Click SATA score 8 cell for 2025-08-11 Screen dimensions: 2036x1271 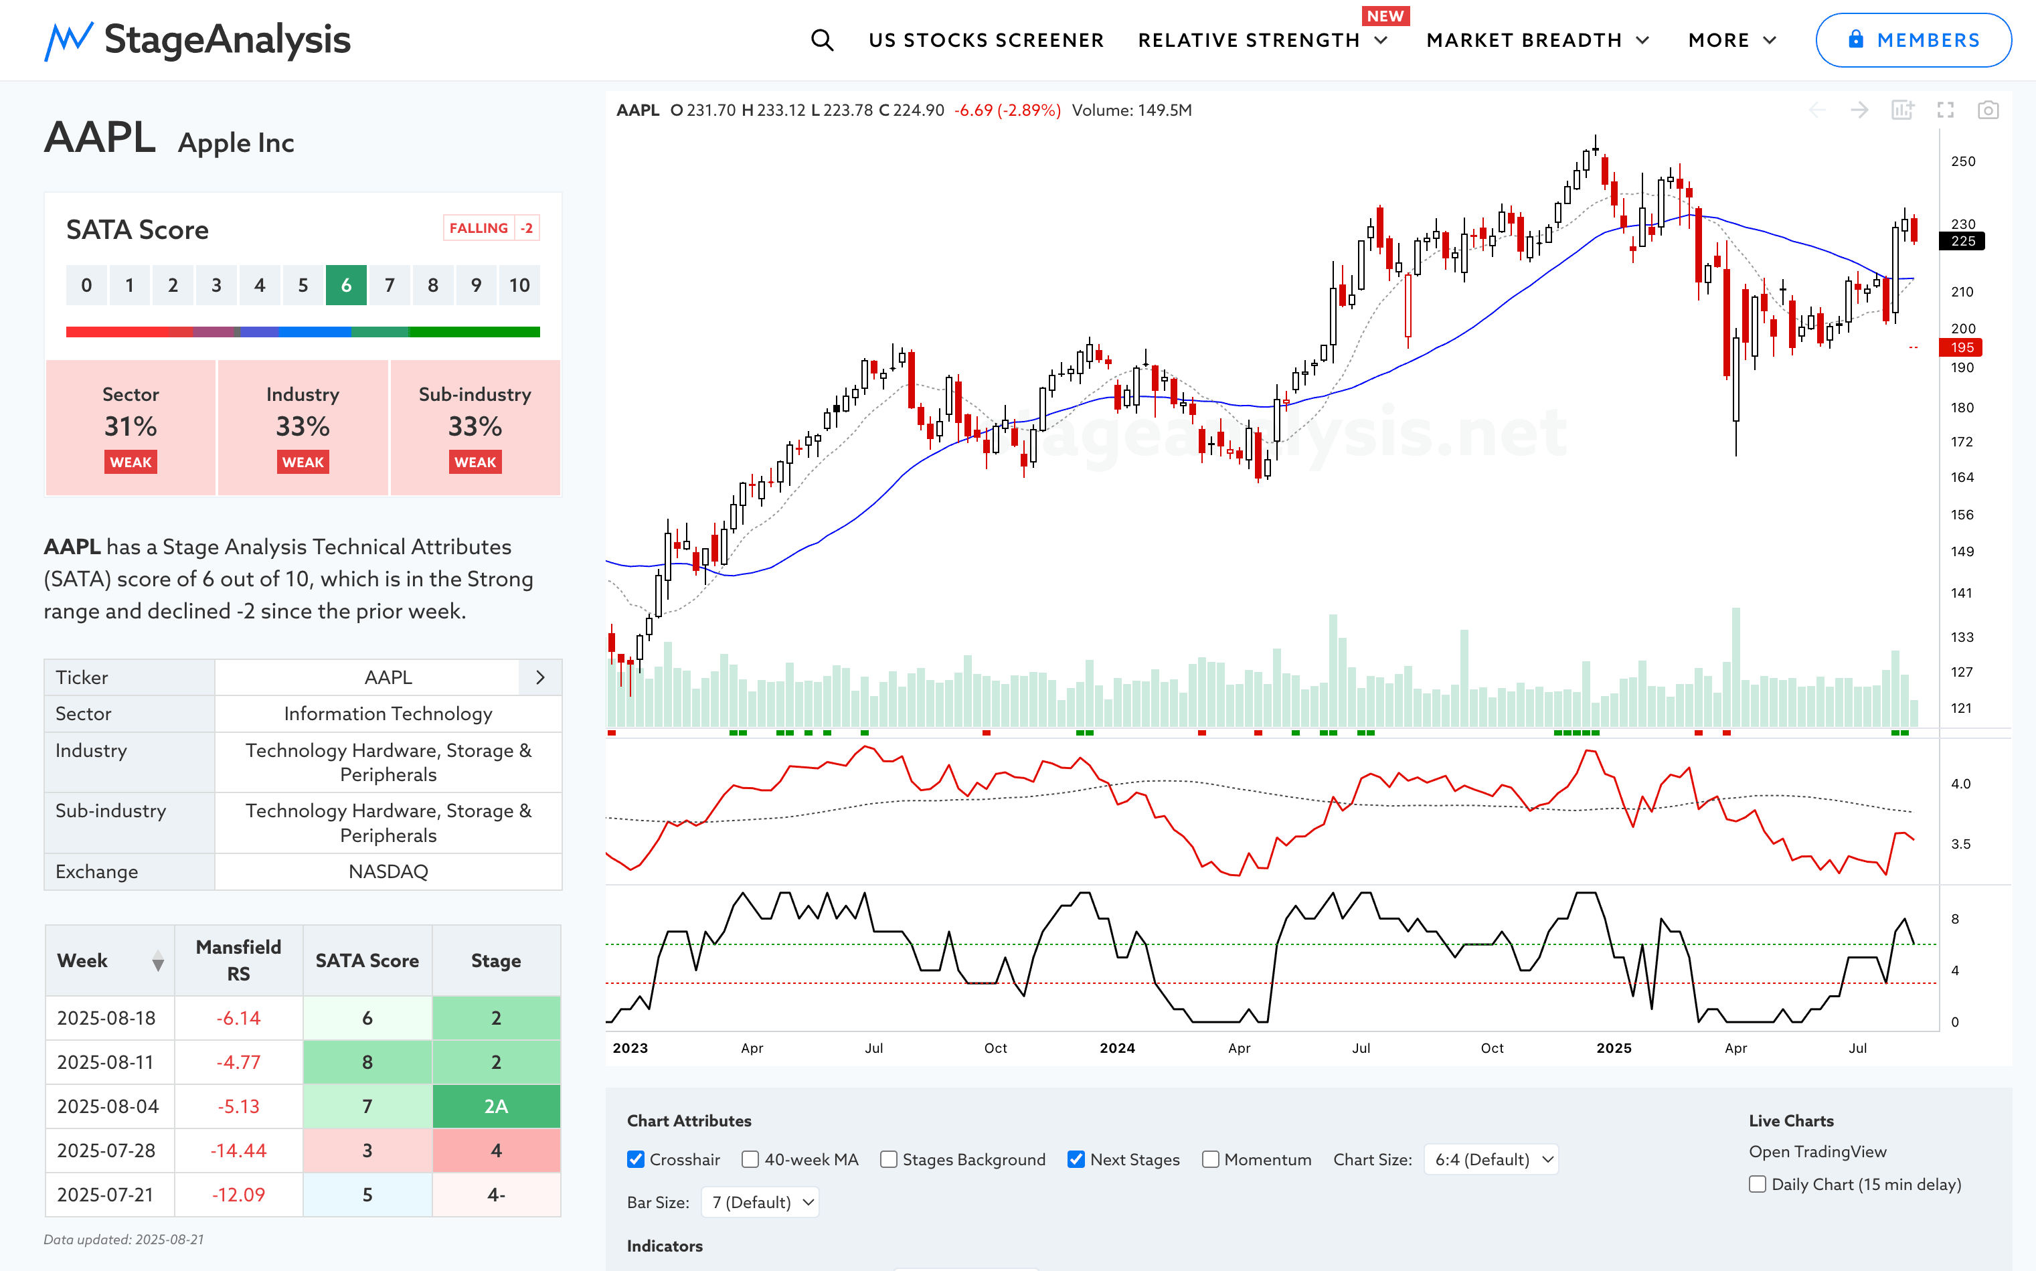point(367,1063)
